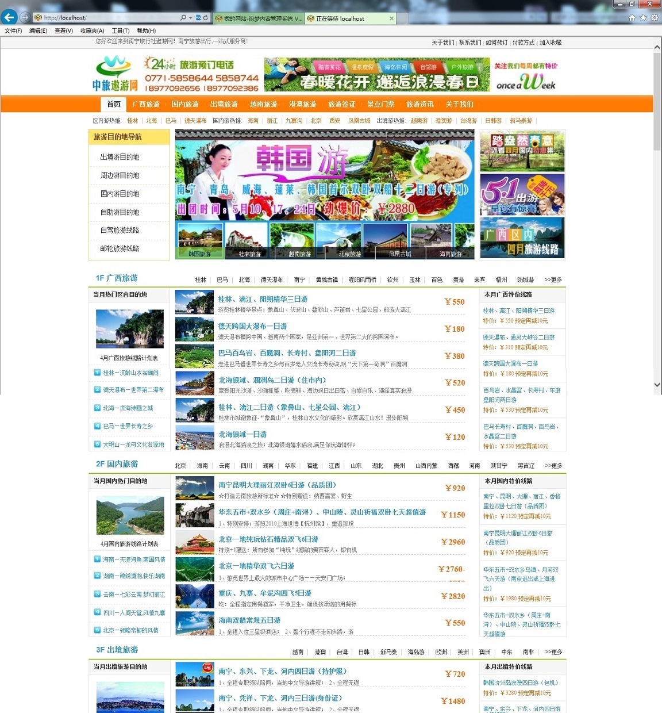Open 德天跨国大瀑布一日游 tour title
The width and height of the screenshot is (662, 713).
tap(252, 326)
